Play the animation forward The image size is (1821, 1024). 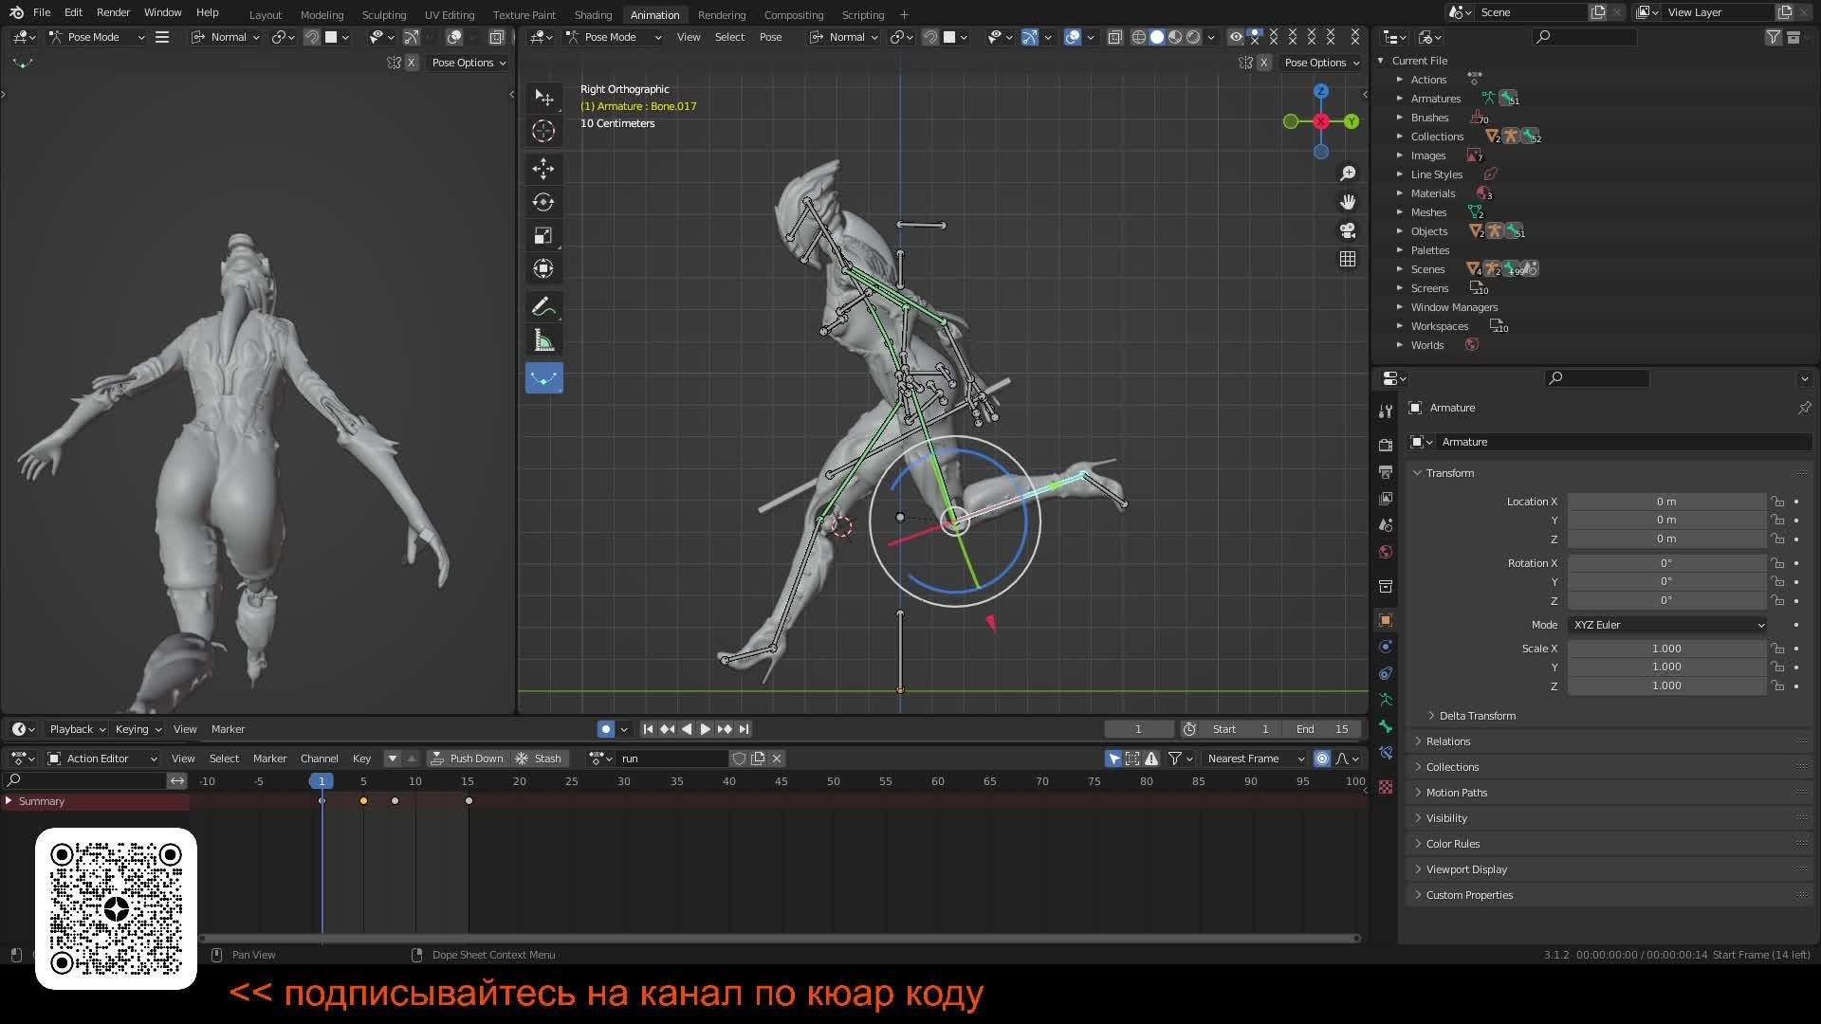pyautogui.click(x=705, y=729)
